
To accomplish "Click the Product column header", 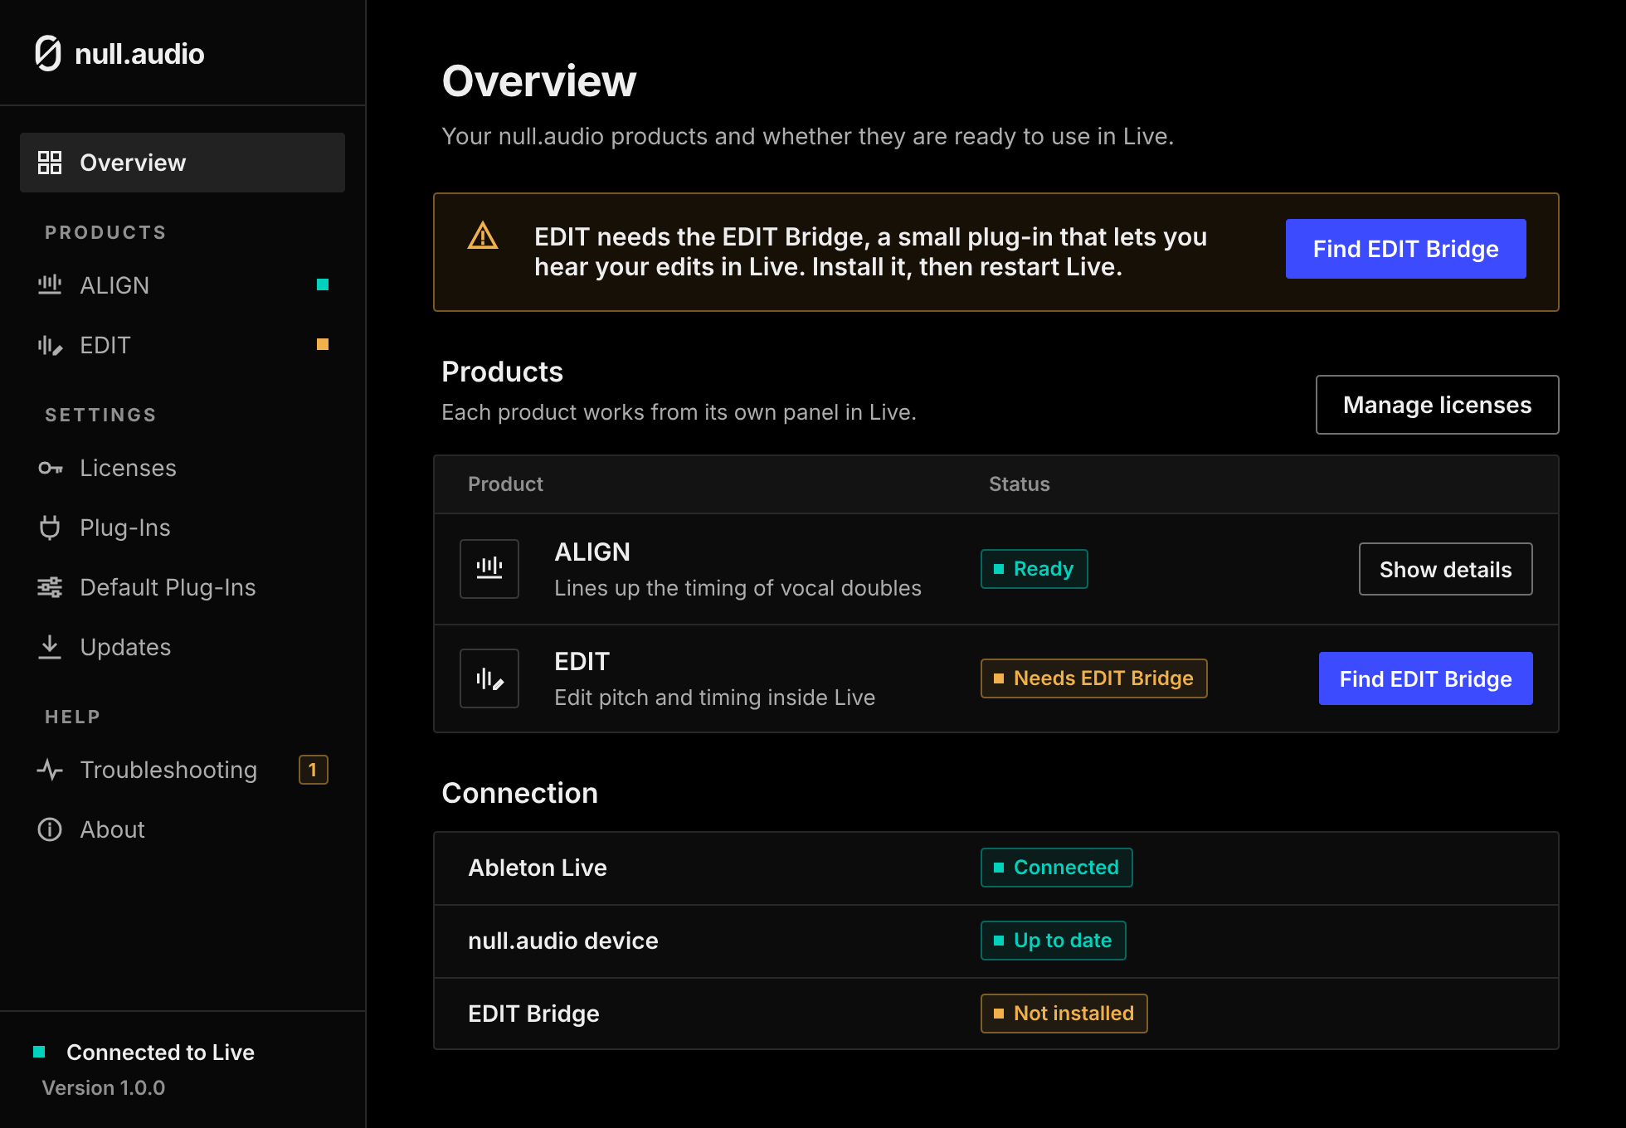I will (505, 484).
